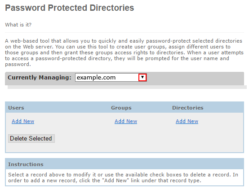The image size is (249, 189).
Task: Click the 'What is it?' text
Action: coord(18,25)
